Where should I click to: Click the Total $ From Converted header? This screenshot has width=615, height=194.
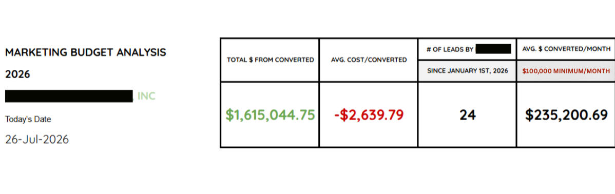(x=270, y=60)
